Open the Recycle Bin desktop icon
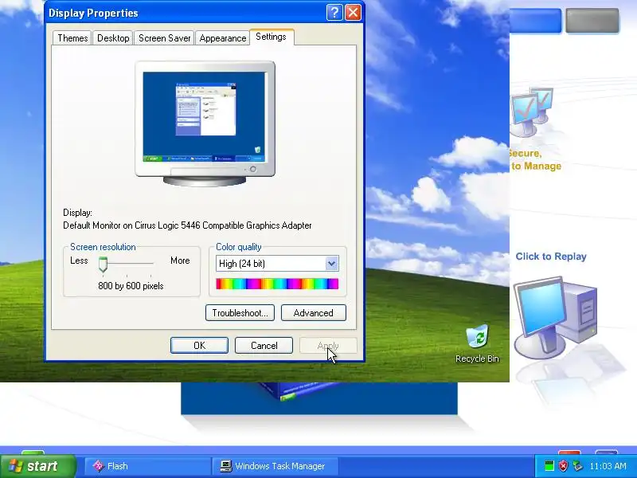 (477, 344)
